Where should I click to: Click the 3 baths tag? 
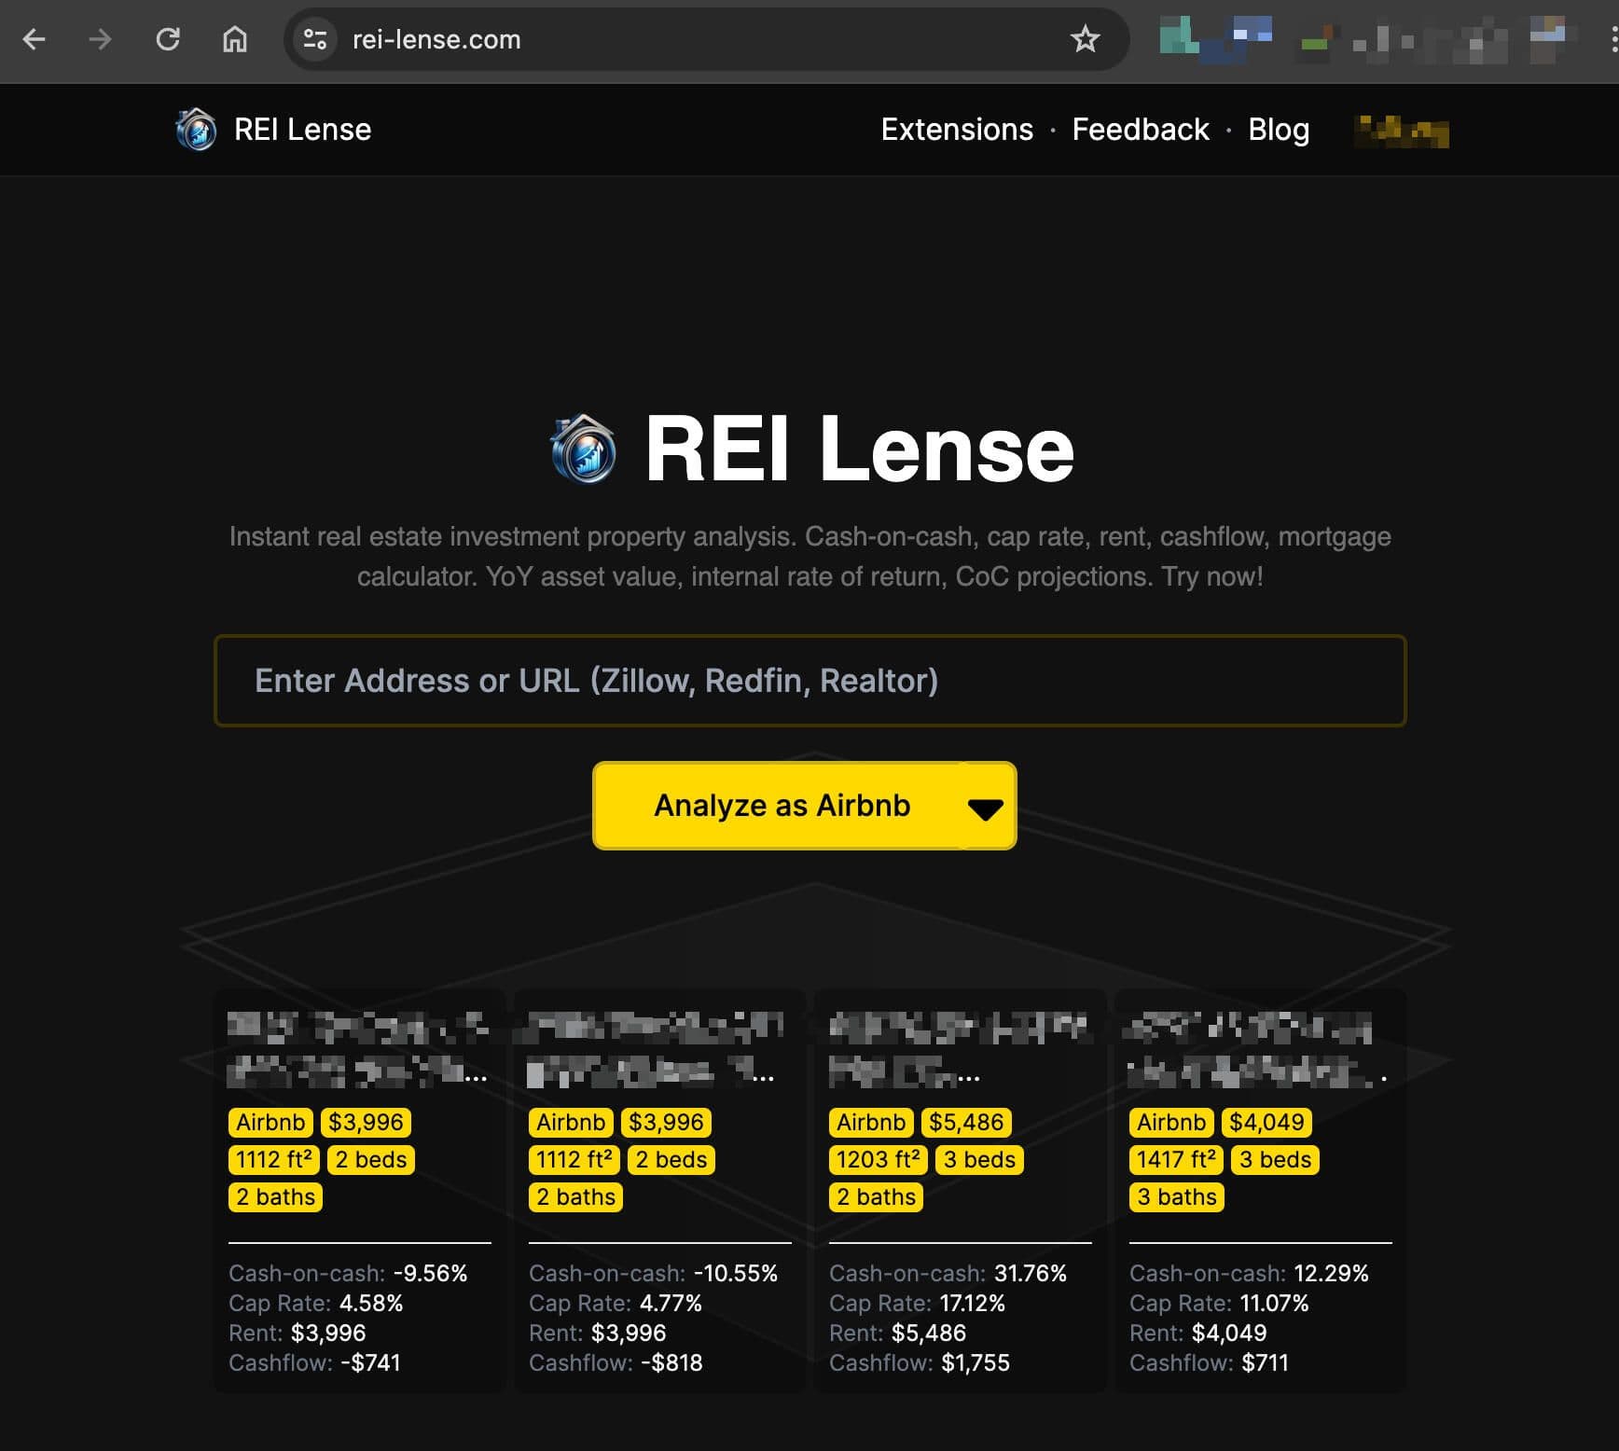click(x=1177, y=1196)
